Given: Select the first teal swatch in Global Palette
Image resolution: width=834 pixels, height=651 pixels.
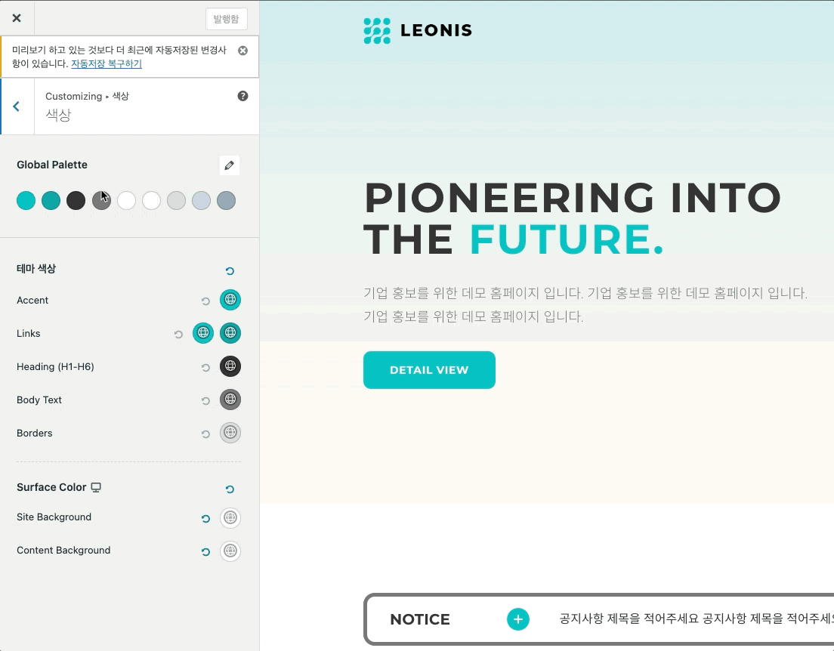Looking at the screenshot, I should point(26,200).
